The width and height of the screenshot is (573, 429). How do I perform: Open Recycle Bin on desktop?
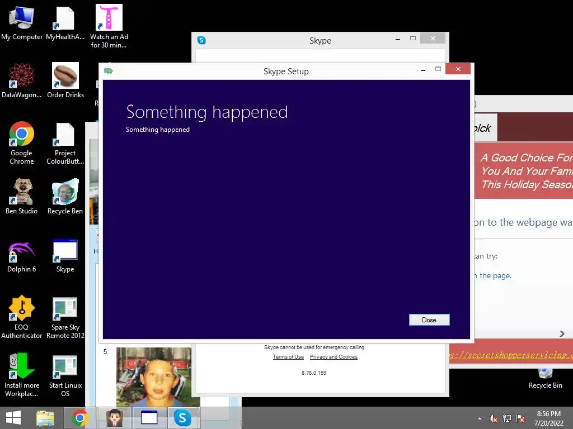point(545,379)
